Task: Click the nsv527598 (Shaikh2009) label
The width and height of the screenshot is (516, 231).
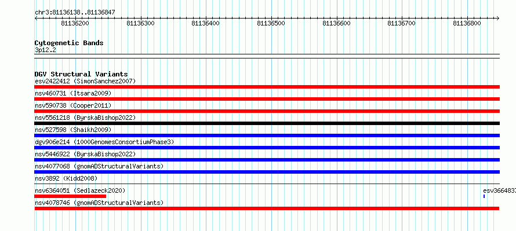Action: 73,130
